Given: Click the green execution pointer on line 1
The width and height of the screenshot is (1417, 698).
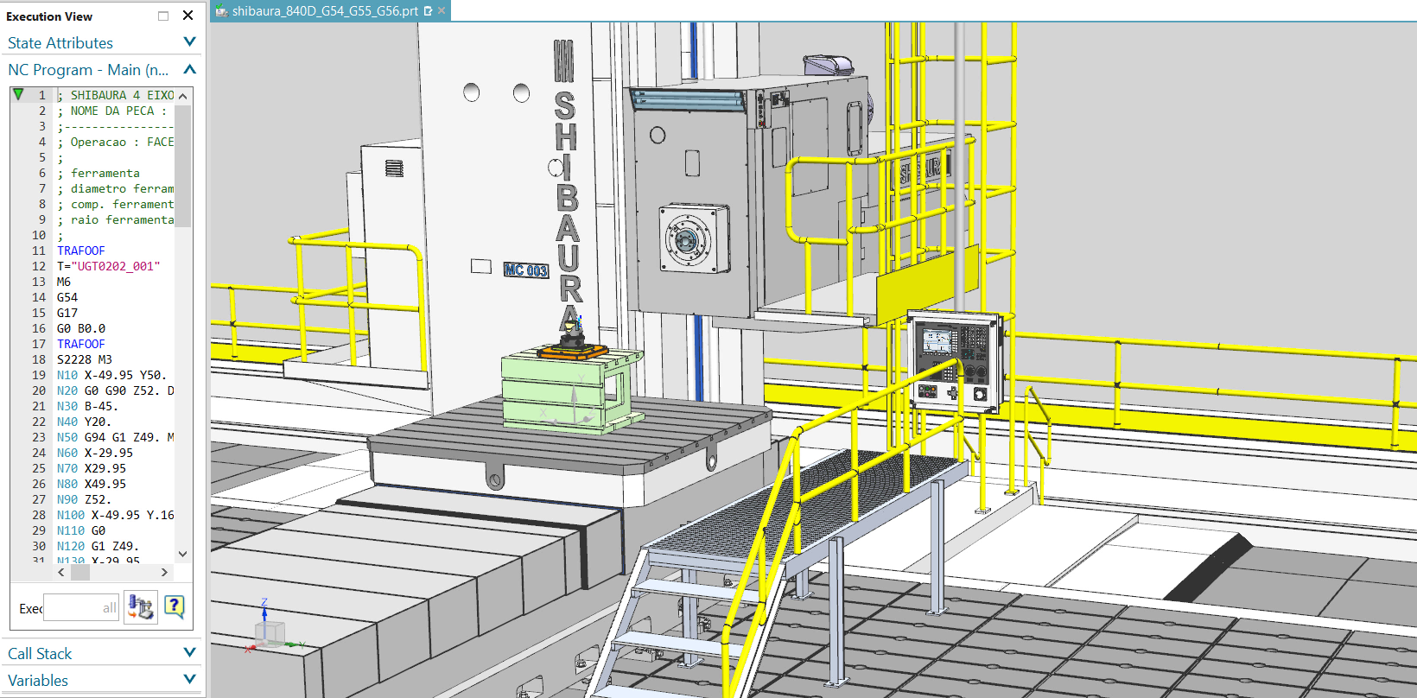Looking at the screenshot, I should 18,94.
